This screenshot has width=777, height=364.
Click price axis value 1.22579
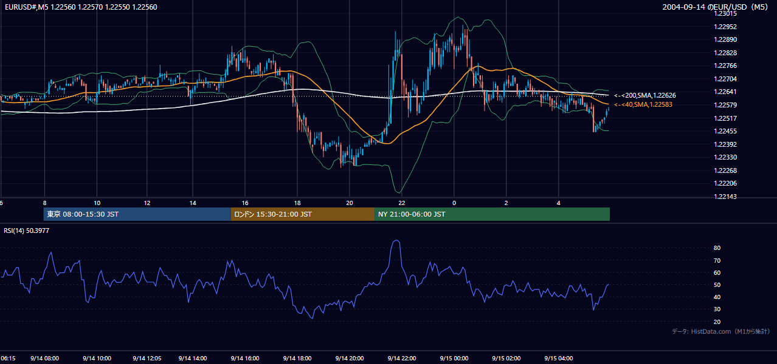[725, 106]
